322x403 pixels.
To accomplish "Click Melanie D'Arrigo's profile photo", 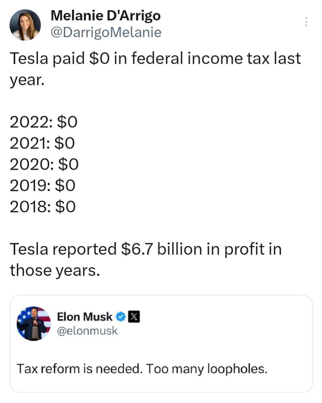I will click(25, 25).
